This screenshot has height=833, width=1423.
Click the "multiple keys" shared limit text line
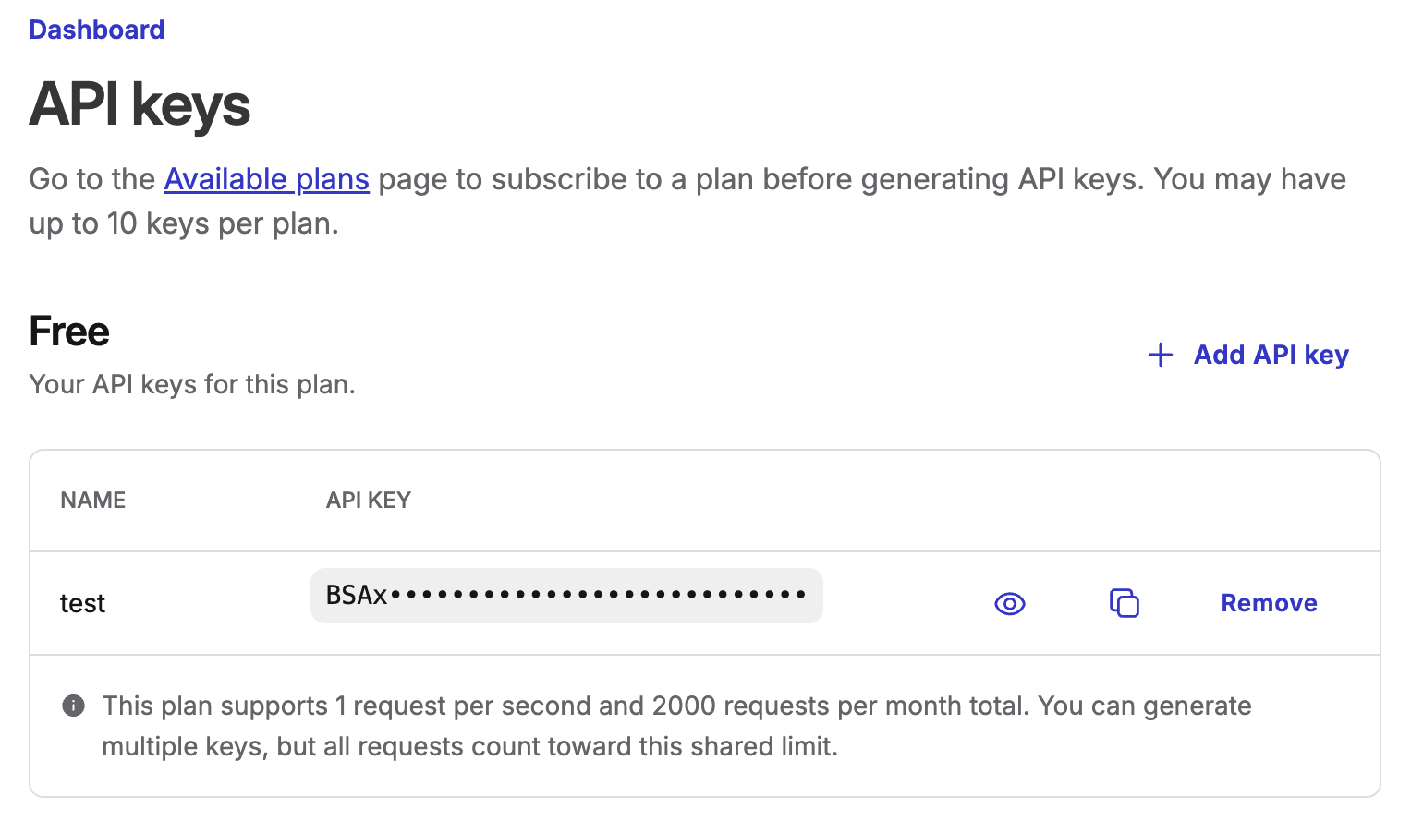coord(469,747)
